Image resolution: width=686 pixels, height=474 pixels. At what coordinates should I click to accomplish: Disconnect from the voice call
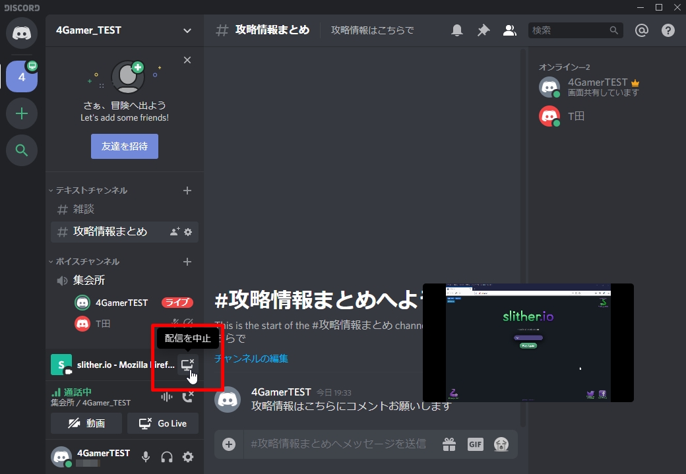[188, 397]
